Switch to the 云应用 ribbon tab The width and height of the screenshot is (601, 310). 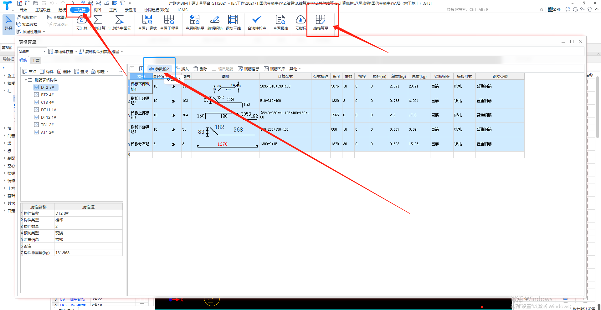[131, 10]
